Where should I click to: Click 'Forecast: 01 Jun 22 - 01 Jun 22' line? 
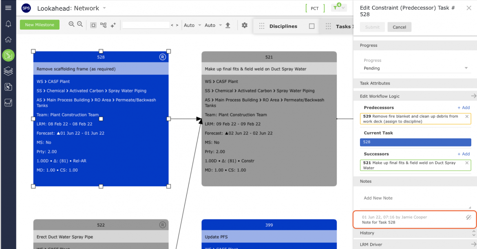[x=70, y=133]
